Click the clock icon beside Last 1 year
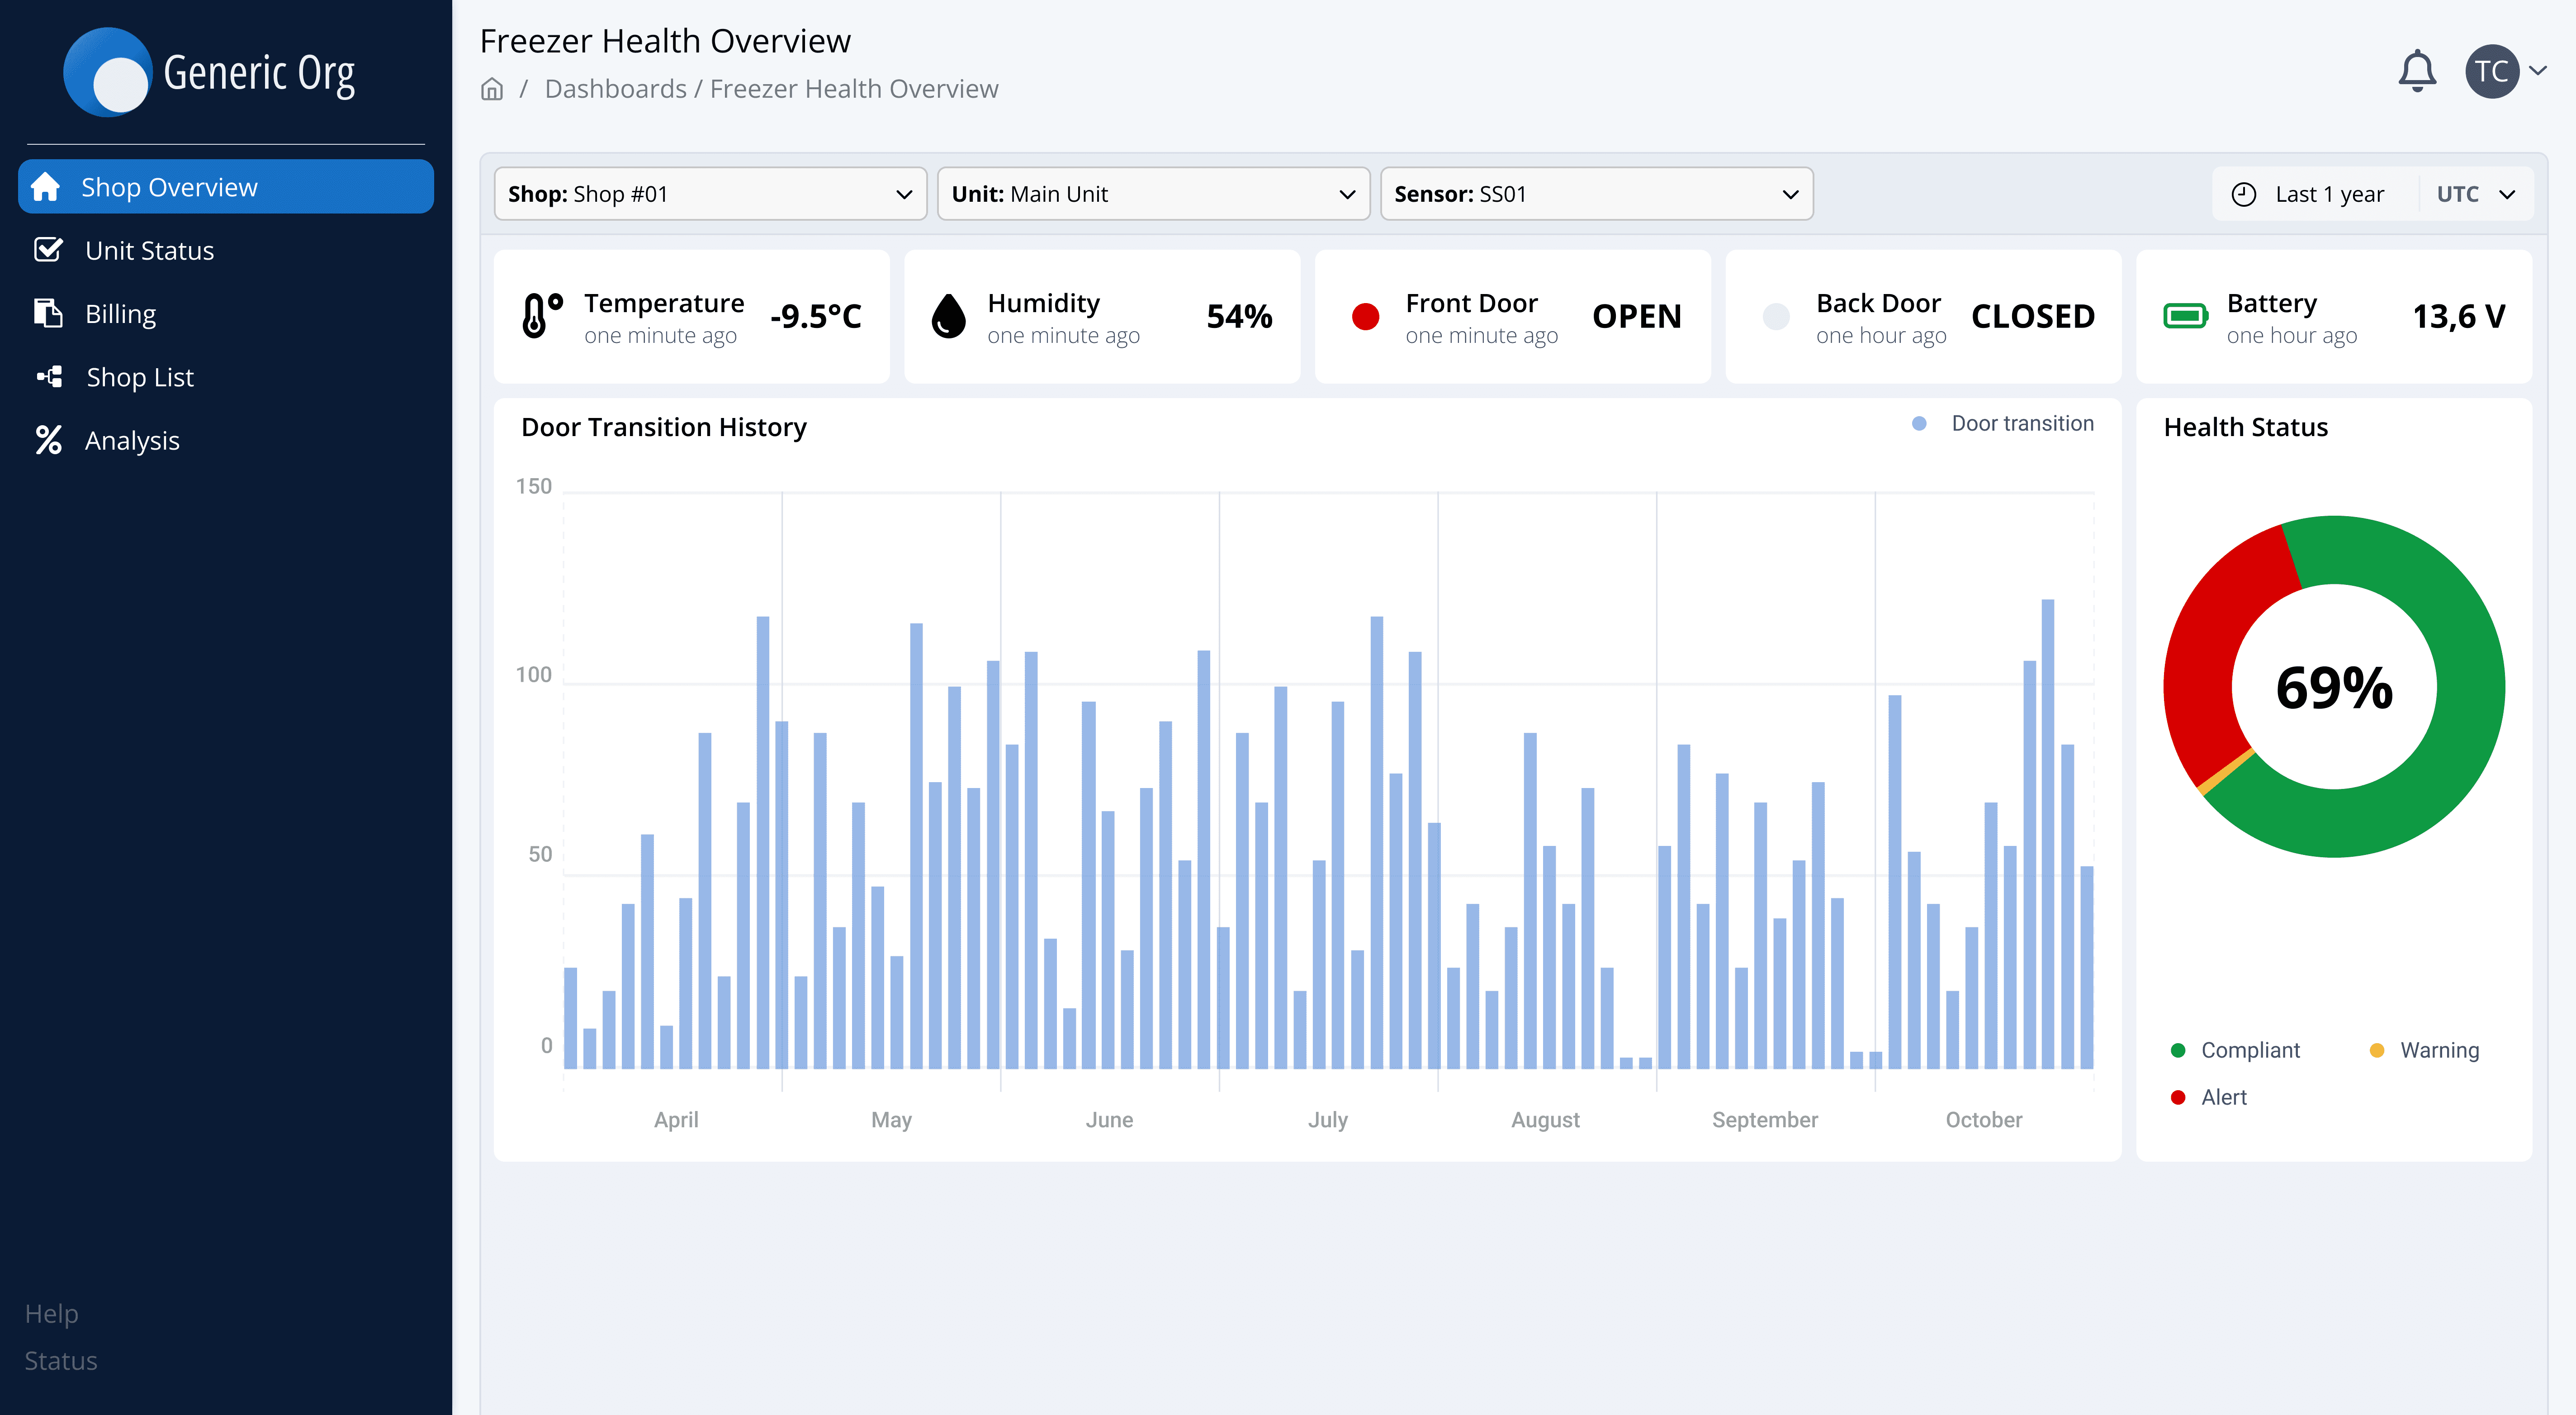 (2244, 194)
